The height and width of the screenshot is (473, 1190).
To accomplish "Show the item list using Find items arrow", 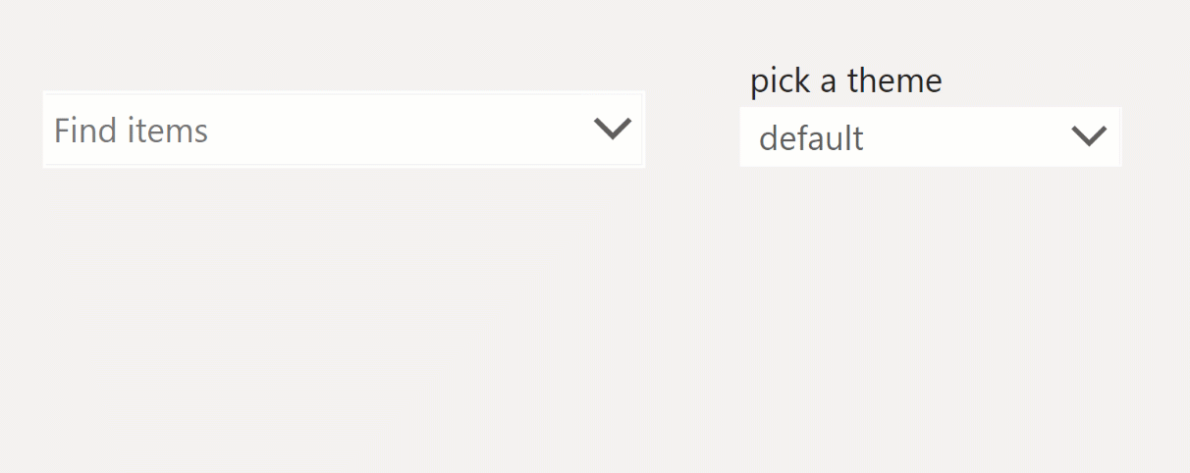I will (613, 130).
